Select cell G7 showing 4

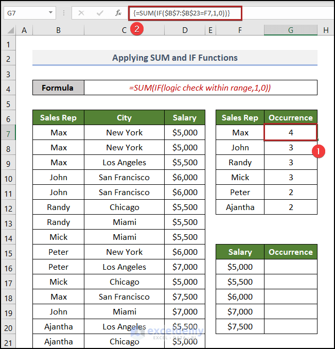(x=291, y=132)
